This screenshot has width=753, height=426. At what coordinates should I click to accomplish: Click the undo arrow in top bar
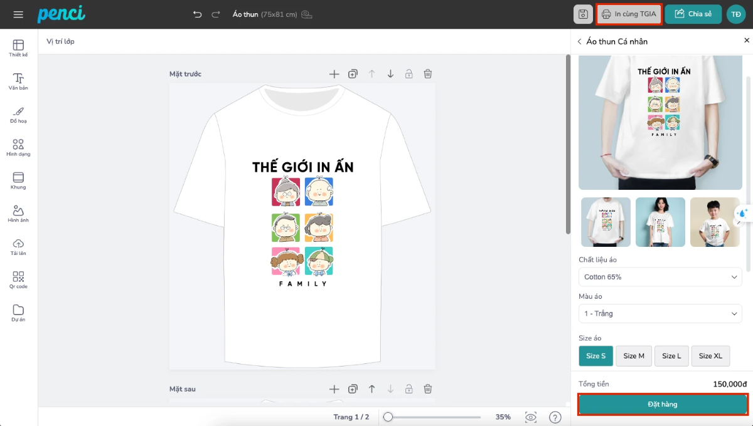[x=197, y=14]
